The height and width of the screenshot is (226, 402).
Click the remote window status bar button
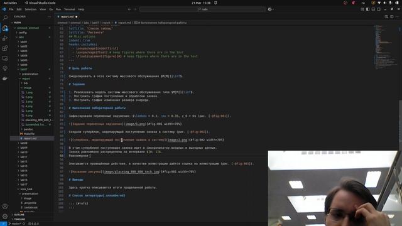[3, 223]
